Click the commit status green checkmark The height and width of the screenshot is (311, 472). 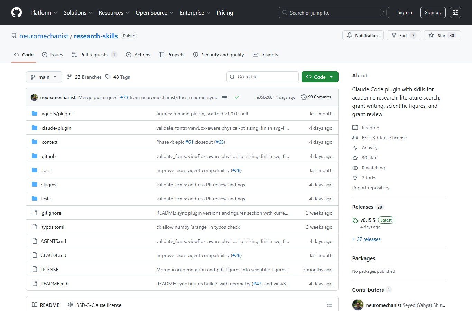click(x=237, y=97)
